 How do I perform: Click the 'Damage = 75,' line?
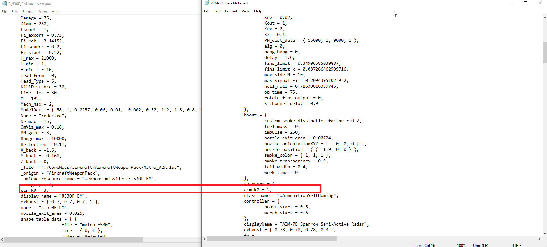click(36, 18)
